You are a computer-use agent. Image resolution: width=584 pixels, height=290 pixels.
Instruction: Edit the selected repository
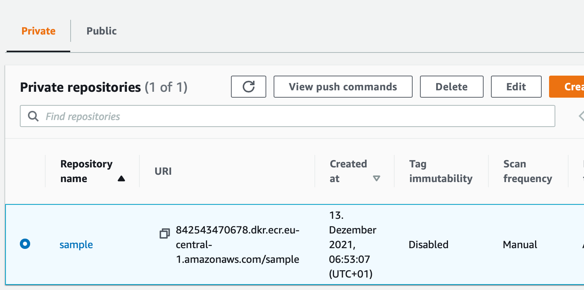(516, 87)
